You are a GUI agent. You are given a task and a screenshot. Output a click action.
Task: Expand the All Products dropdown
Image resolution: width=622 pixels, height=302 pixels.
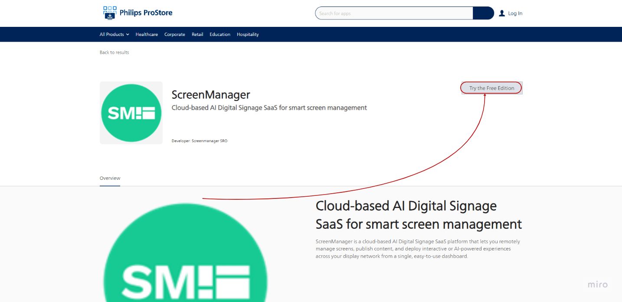click(x=115, y=34)
